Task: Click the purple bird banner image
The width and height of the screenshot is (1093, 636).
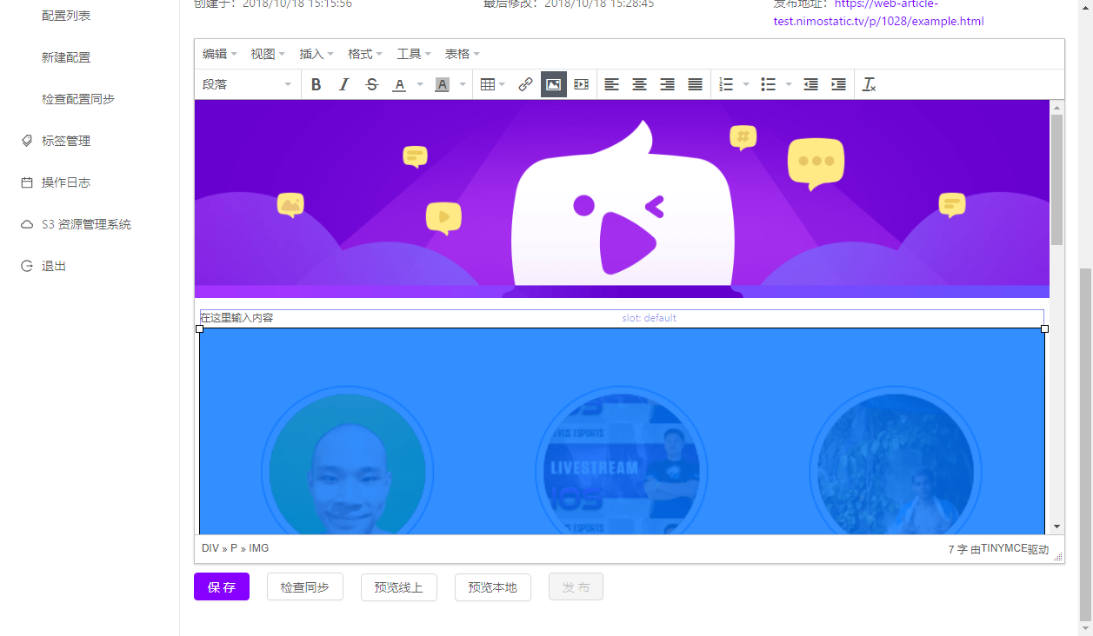Action: coord(622,199)
